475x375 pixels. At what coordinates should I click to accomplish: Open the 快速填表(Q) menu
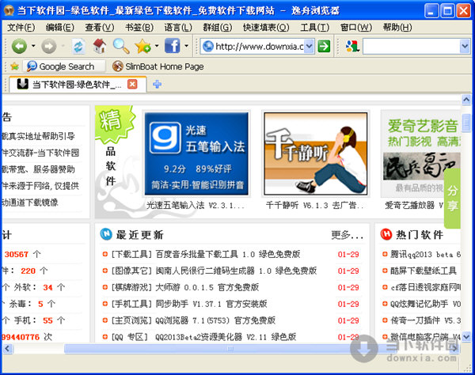[x=266, y=28]
